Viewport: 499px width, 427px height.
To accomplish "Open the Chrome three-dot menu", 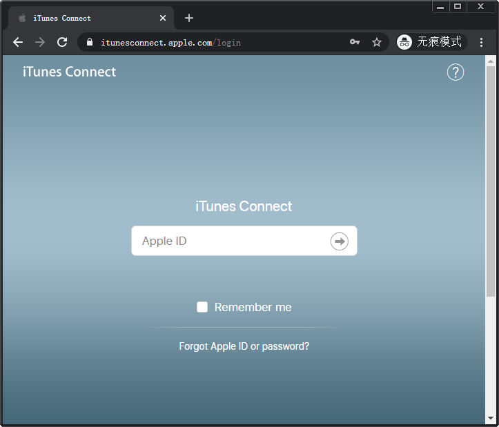I will pos(481,42).
